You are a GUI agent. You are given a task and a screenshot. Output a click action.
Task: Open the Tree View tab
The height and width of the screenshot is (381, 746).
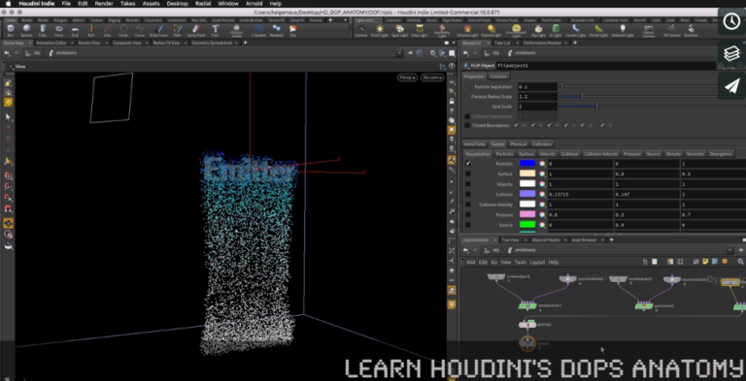click(510, 239)
